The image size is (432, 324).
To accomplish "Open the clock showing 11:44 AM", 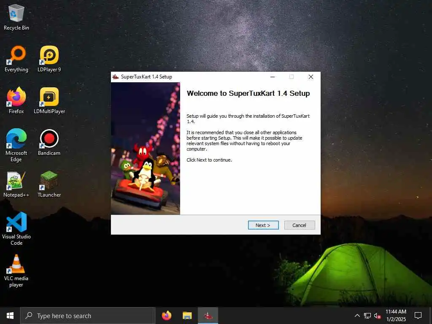I will 396,316.
